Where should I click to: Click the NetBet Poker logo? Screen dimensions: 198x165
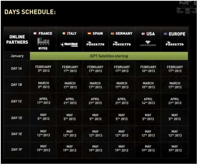pos(69,44)
